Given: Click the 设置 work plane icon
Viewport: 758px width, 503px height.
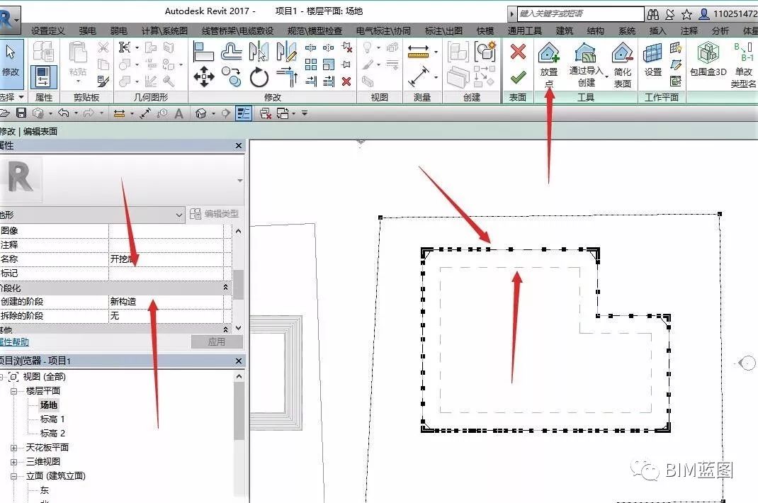Looking at the screenshot, I should (x=652, y=60).
